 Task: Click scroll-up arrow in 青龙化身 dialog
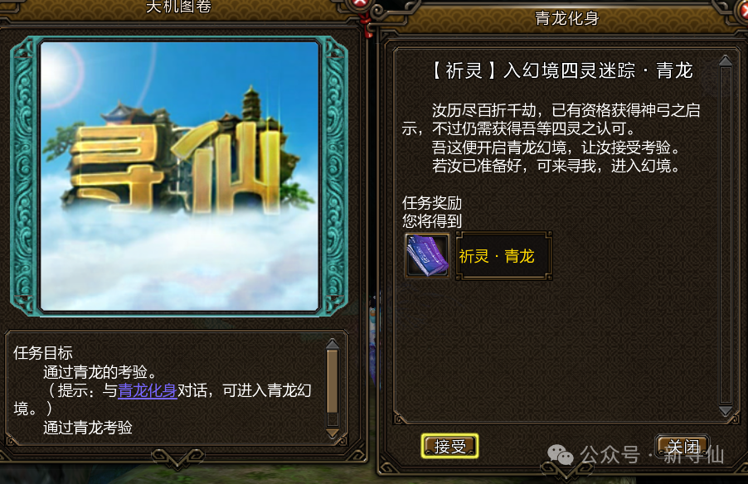726,60
